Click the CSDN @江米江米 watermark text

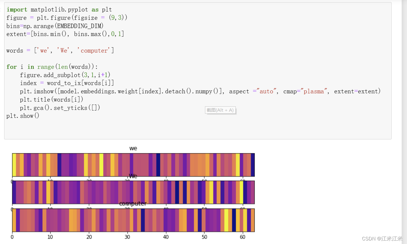(382, 239)
